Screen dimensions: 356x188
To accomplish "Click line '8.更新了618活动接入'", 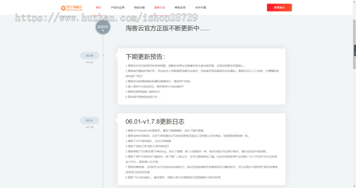I will coord(173,177).
